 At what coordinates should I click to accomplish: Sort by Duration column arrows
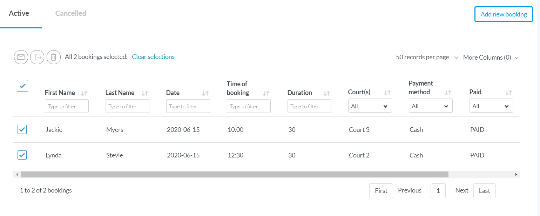tap(326, 93)
